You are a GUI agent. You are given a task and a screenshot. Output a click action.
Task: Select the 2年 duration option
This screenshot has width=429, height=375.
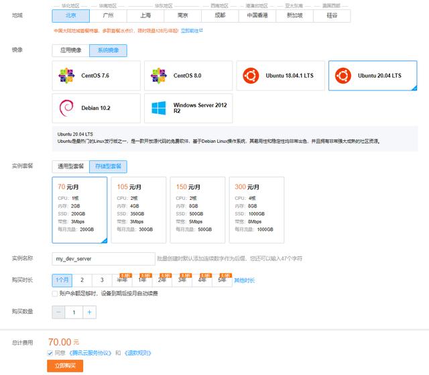(x=162, y=280)
